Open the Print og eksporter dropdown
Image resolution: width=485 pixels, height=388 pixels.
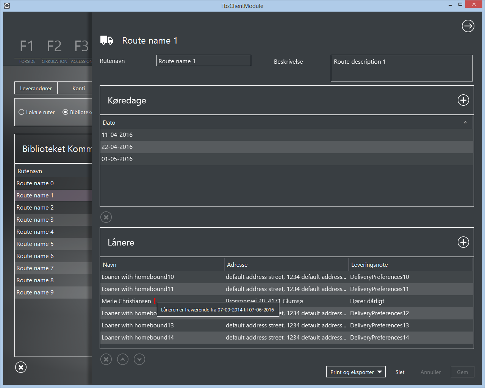click(x=356, y=372)
